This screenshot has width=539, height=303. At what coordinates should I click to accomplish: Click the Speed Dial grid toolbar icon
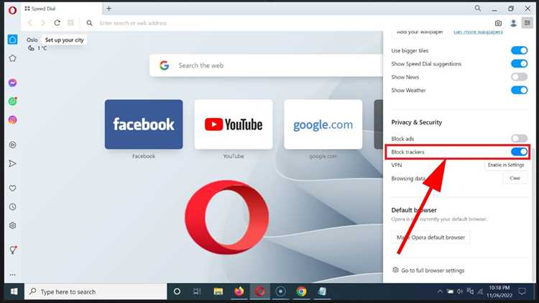tap(71, 23)
